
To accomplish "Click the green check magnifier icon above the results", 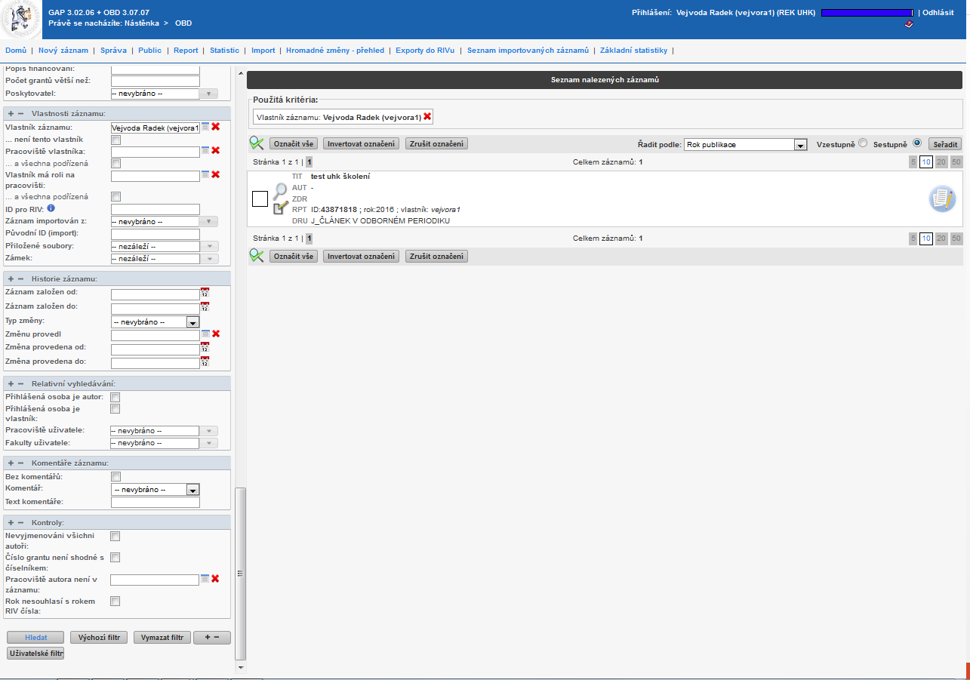I will (257, 143).
